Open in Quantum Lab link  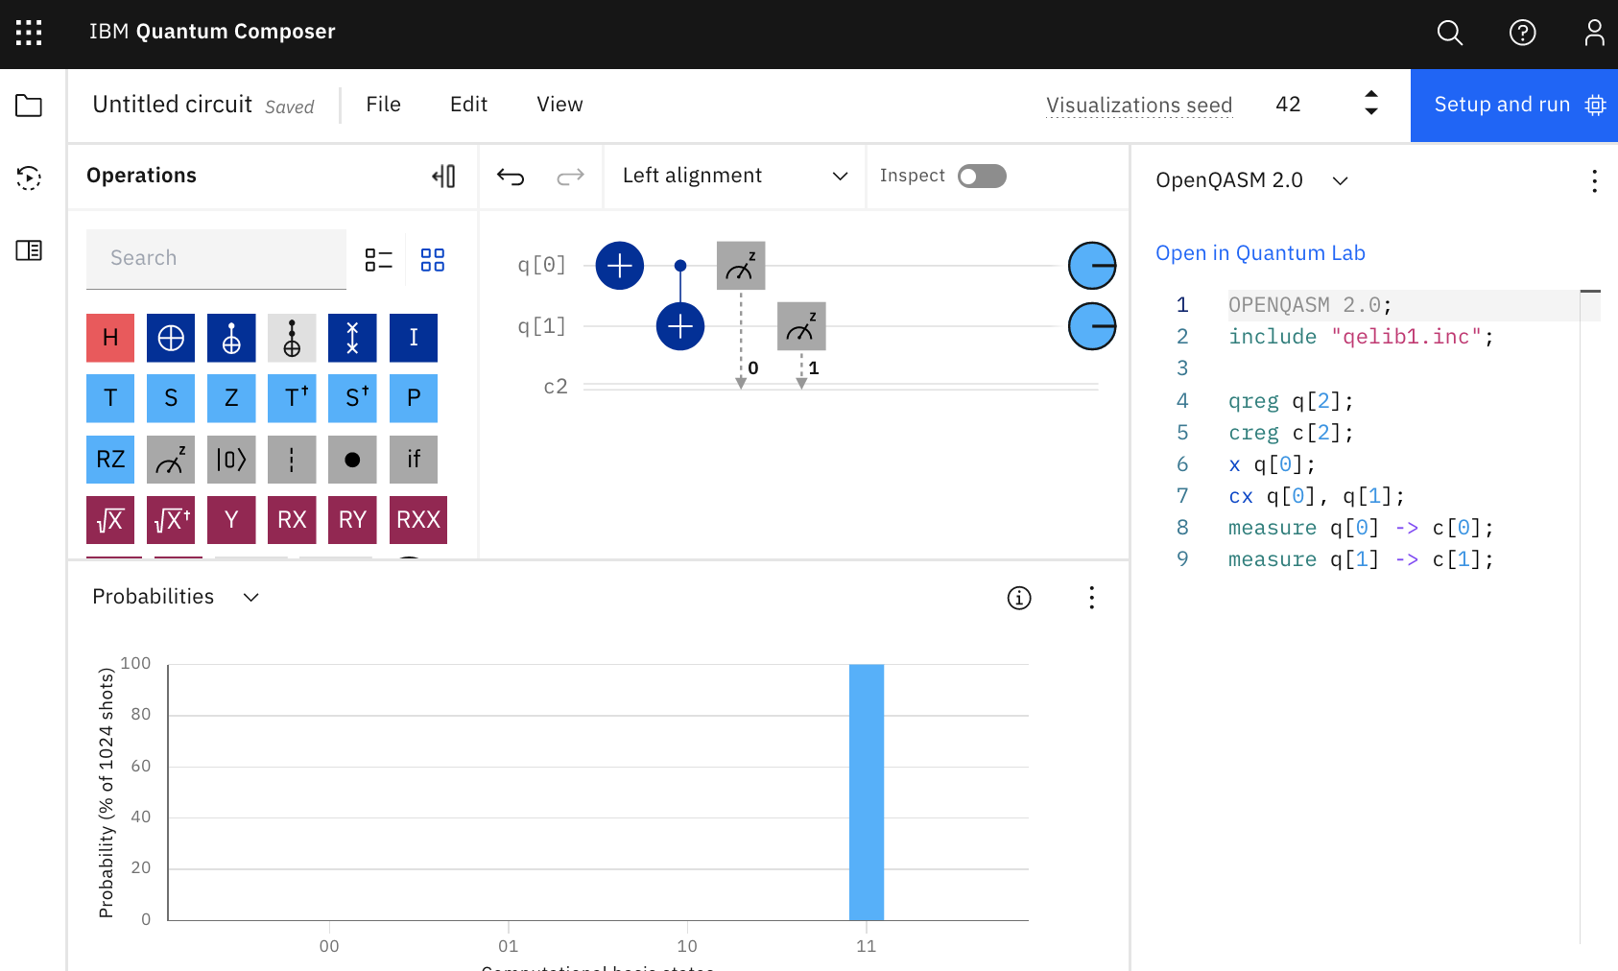1260,253
